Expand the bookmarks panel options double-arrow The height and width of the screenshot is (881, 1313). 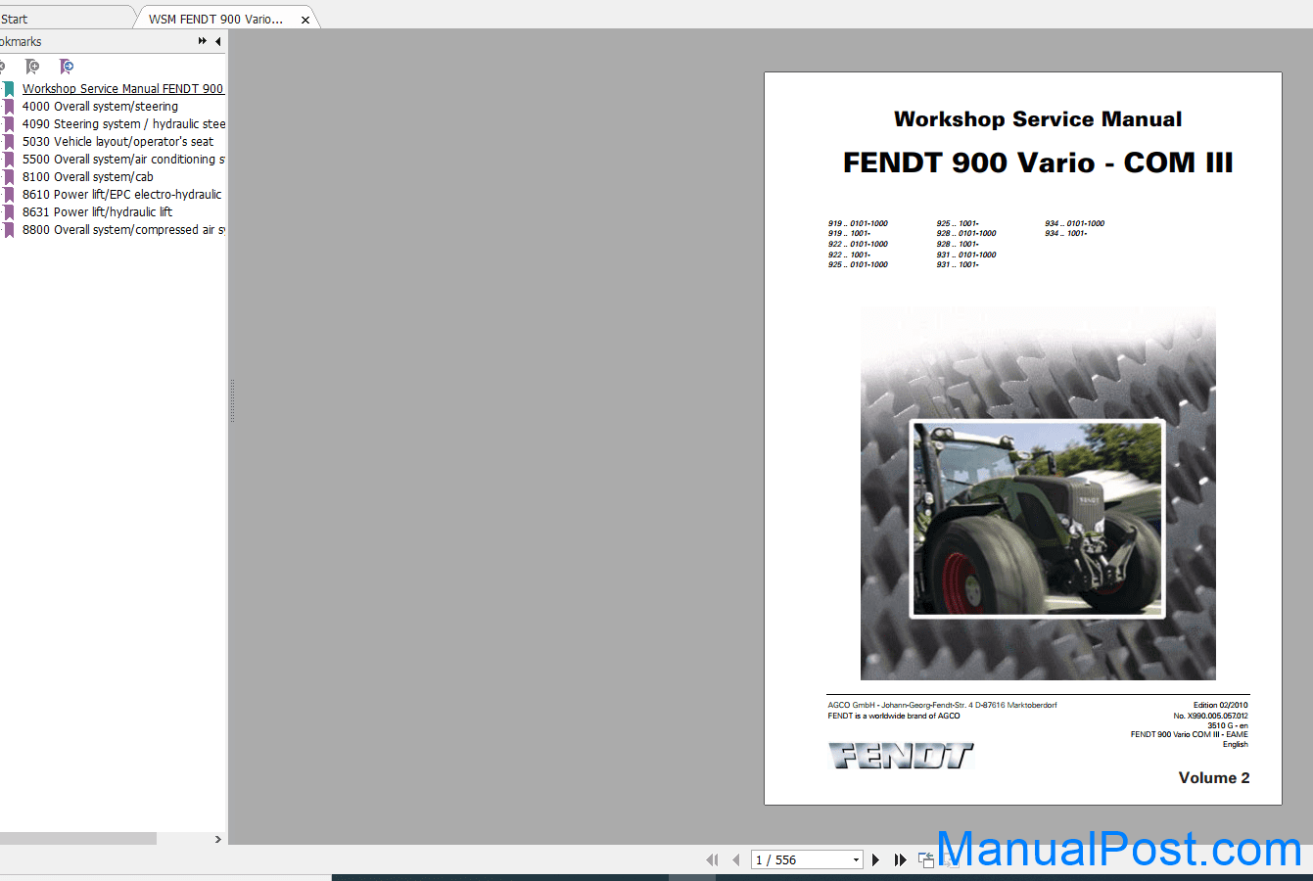[x=203, y=41]
